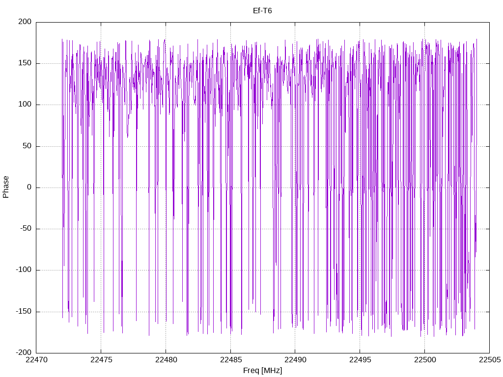Click the x-axis tick label '22485'
Image resolution: width=503 pixels, height=377 pixels.
coord(231,360)
